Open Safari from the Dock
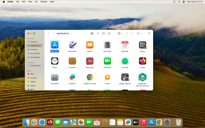This screenshot has height=128, width=205. 42,122
